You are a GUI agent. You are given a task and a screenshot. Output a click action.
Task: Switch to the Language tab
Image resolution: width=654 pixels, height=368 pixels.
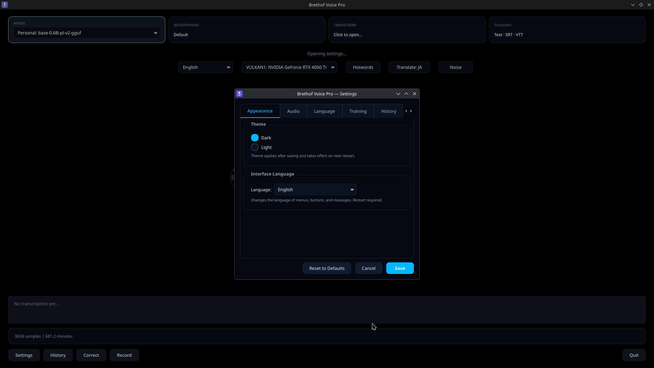tap(324, 111)
